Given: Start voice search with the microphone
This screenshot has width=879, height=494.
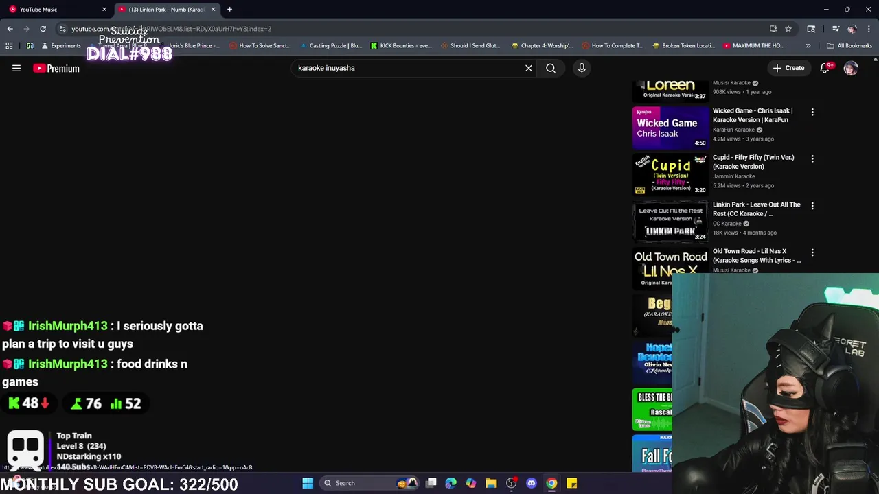Looking at the screenshot, I should pyautogui.click(x=582, y=68).
